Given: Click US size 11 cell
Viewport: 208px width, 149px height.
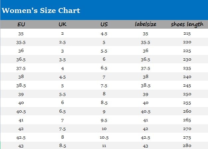Looking at the screenshot, I should coord(104,146).
